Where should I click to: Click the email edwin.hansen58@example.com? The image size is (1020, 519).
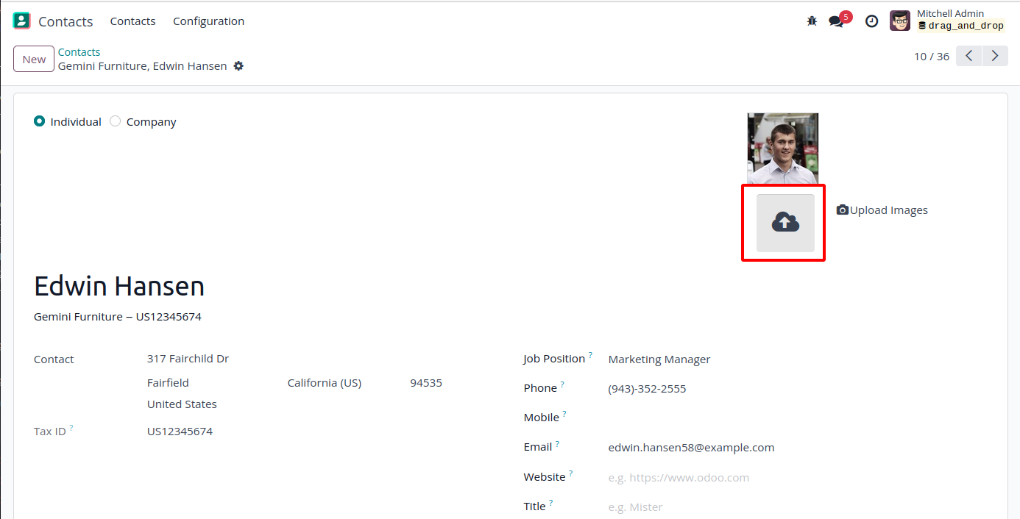(691, 448)
